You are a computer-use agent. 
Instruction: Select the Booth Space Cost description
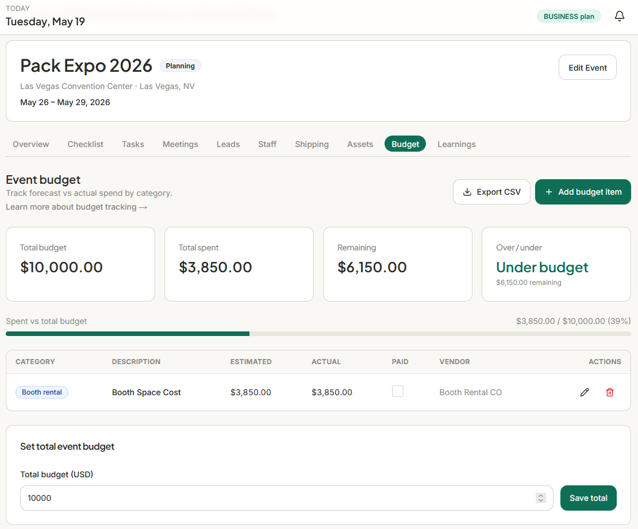click(147, 392)
